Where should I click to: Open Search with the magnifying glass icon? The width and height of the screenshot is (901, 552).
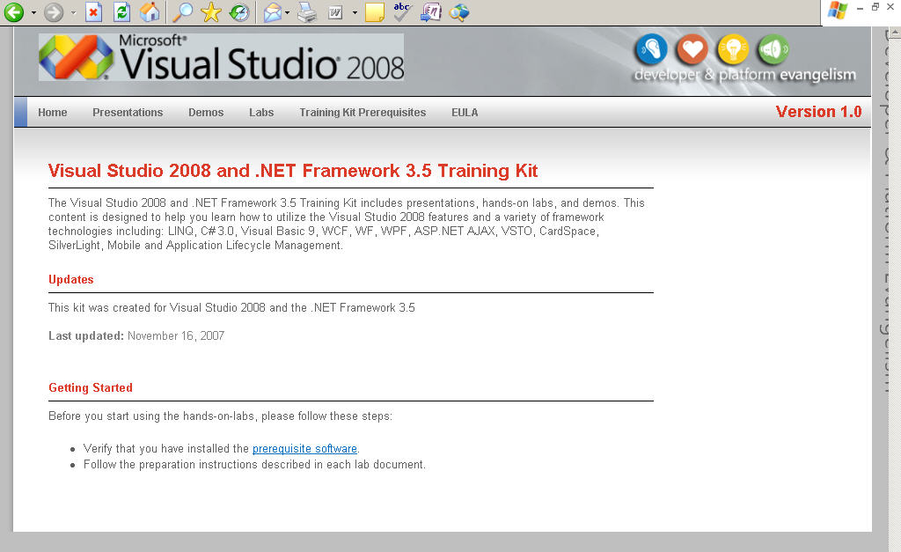pos(182,12)
